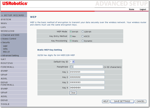Expand Advanced Setting in sidebar
The width and height of the screenshot is (150, 108).
[x=10, y=55]
